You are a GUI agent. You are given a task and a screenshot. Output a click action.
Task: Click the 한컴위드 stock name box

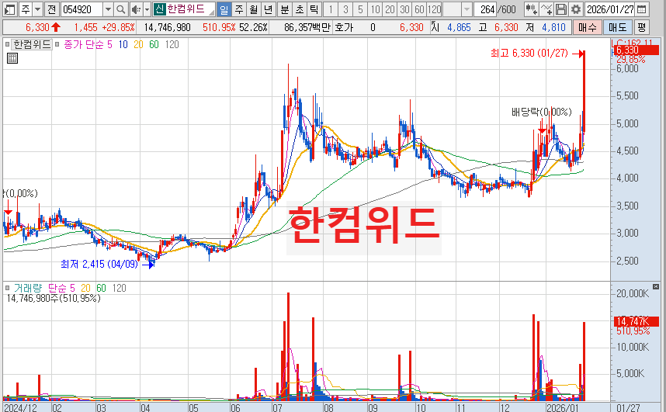[x=190, y=9]
